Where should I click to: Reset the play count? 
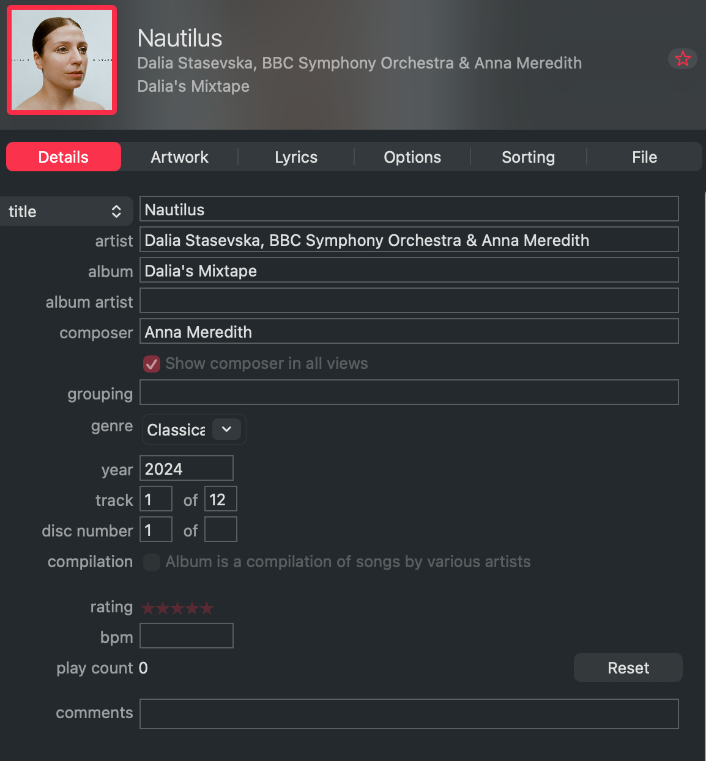pos(628,667)
